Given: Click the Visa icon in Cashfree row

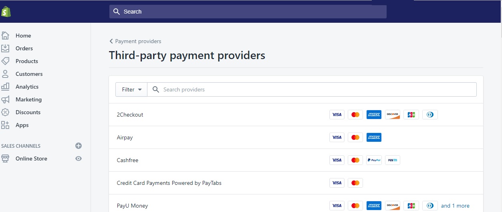Looking at the screenshot, I should pyautogui.click(x=337, y=160).
